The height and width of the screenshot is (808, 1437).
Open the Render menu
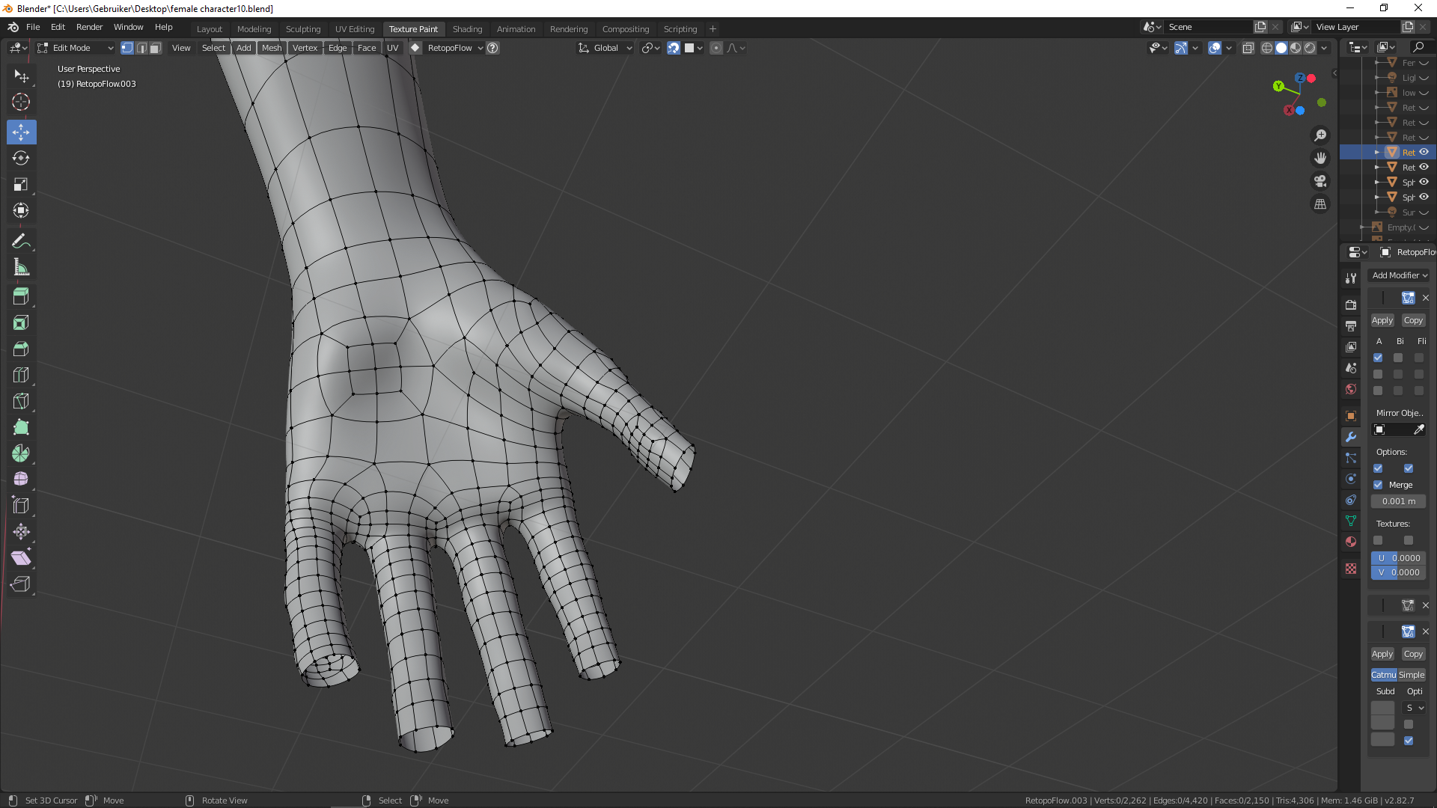tap(89, 27)
